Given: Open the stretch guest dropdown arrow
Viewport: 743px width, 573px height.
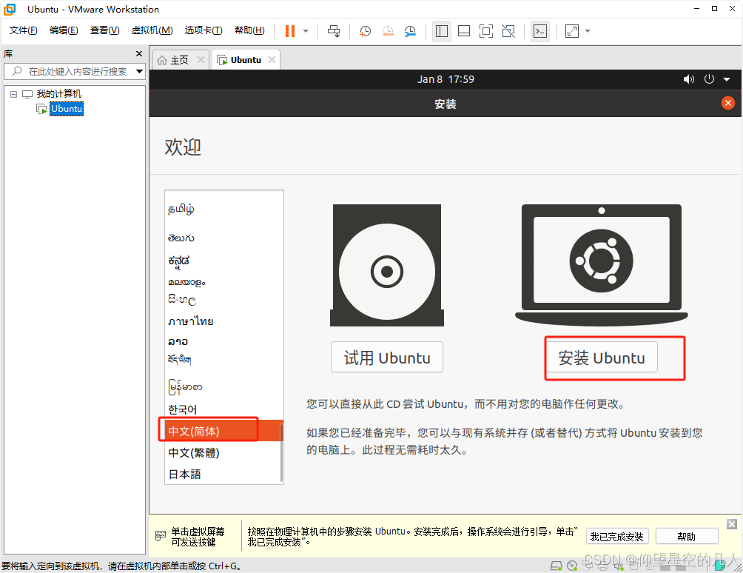Looking at the screenshot, I should pos(588,31).
